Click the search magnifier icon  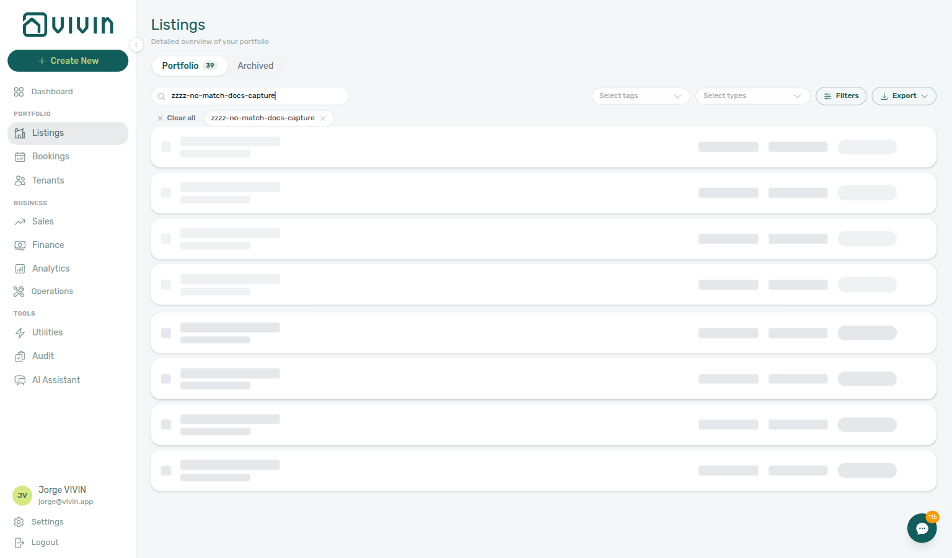pyautogui.click(x=161, y=96)
